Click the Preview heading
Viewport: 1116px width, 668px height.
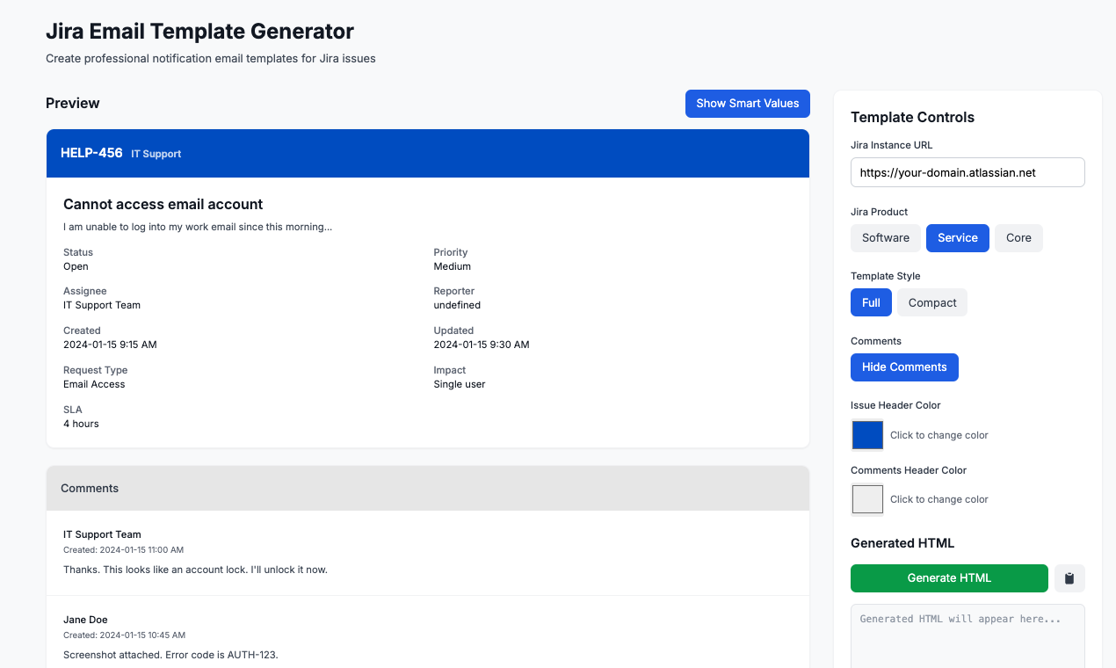click(73, 104)
